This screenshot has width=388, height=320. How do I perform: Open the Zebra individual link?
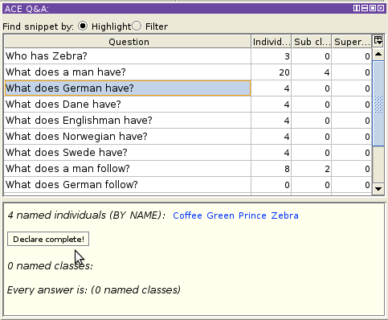tap(284, 215)
